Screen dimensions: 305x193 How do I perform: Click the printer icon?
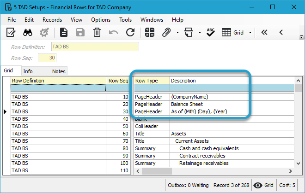tap(189, 32)
